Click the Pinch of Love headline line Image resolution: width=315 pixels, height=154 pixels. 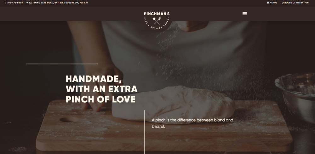pyautogui.click(x=100, y=99)
